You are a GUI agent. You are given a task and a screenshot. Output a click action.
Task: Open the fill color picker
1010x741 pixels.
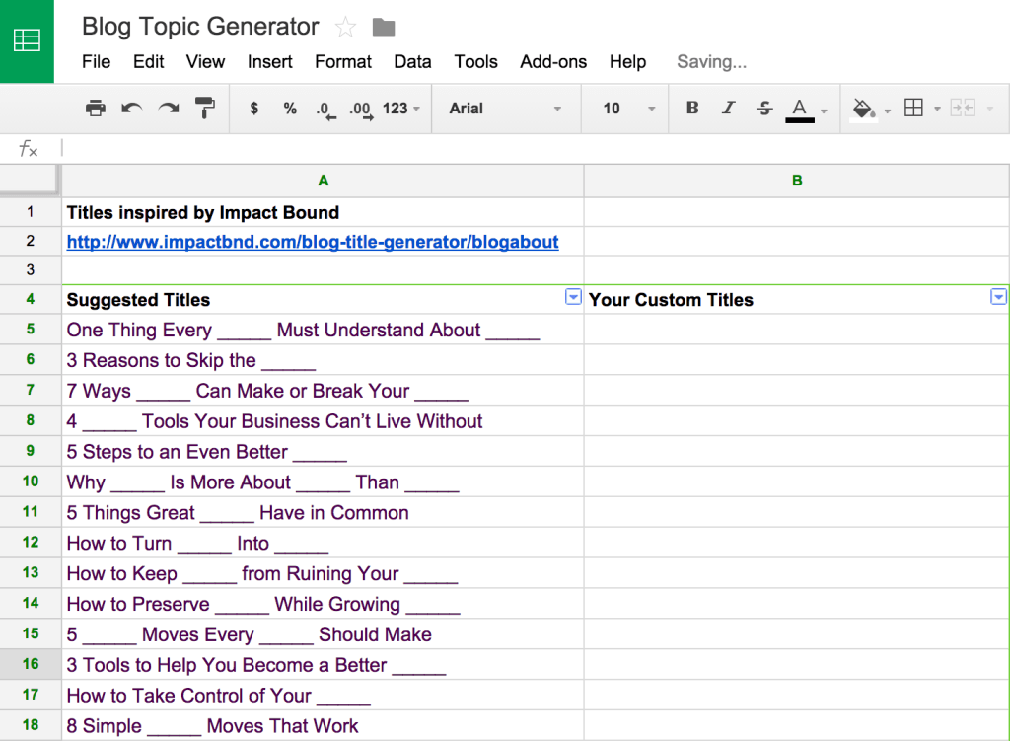[864, 109]
